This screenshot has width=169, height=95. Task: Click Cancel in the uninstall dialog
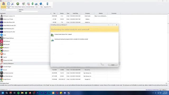coord(113,65)
